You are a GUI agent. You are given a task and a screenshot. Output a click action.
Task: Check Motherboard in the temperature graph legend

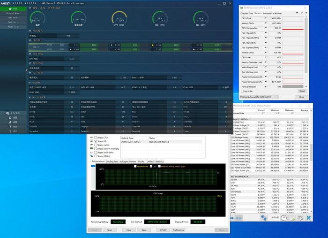(135, 166)
